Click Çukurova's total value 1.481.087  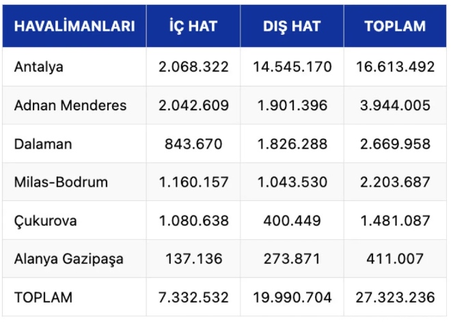(395, 221)
